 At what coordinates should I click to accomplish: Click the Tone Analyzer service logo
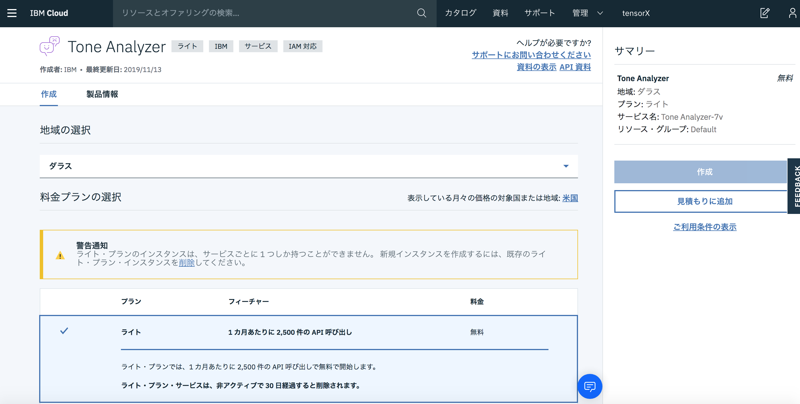click(50, 46)
